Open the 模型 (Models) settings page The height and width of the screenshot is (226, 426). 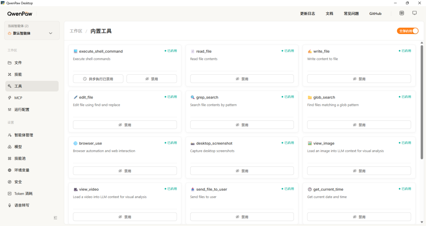(x=18, y=147)
